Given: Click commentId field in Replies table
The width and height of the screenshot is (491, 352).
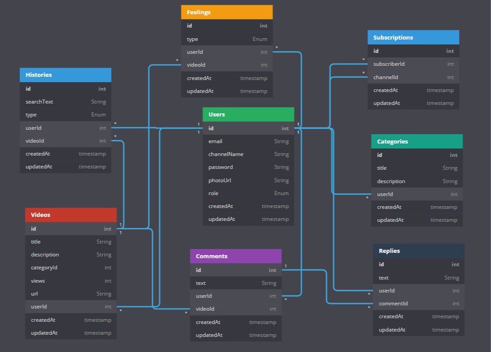Looking at the screenshot, I should (419, 304).
